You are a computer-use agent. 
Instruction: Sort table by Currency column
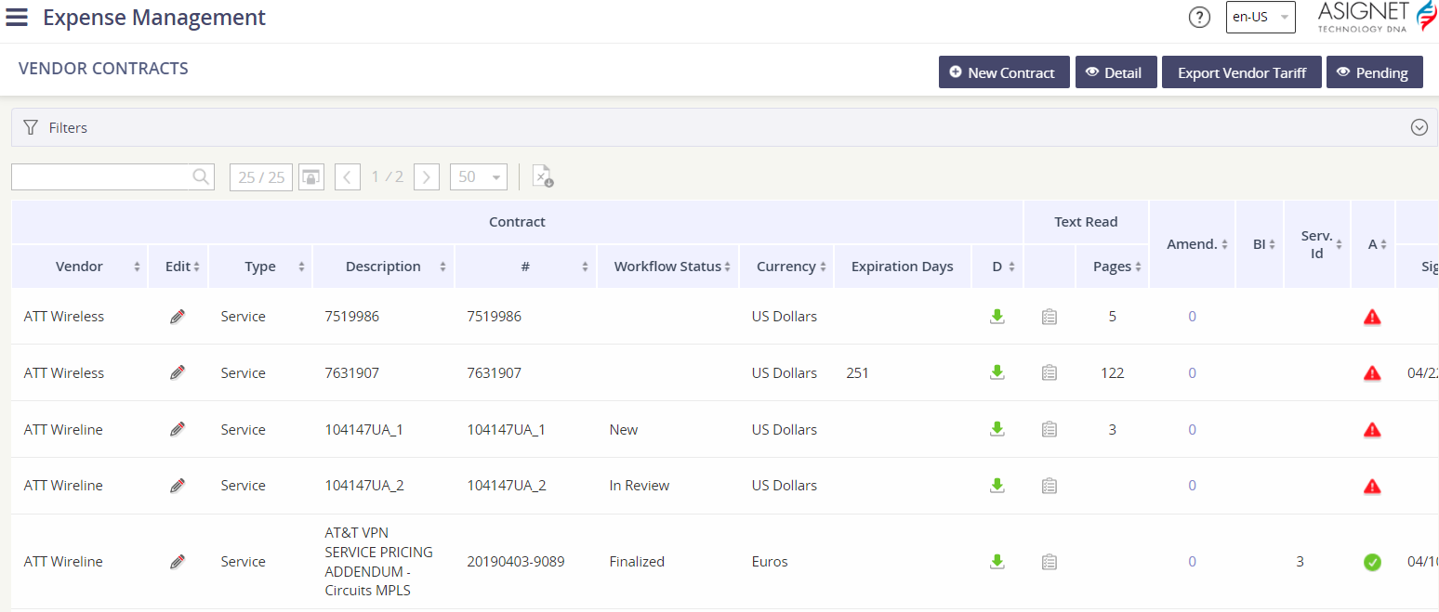[824, 267]
